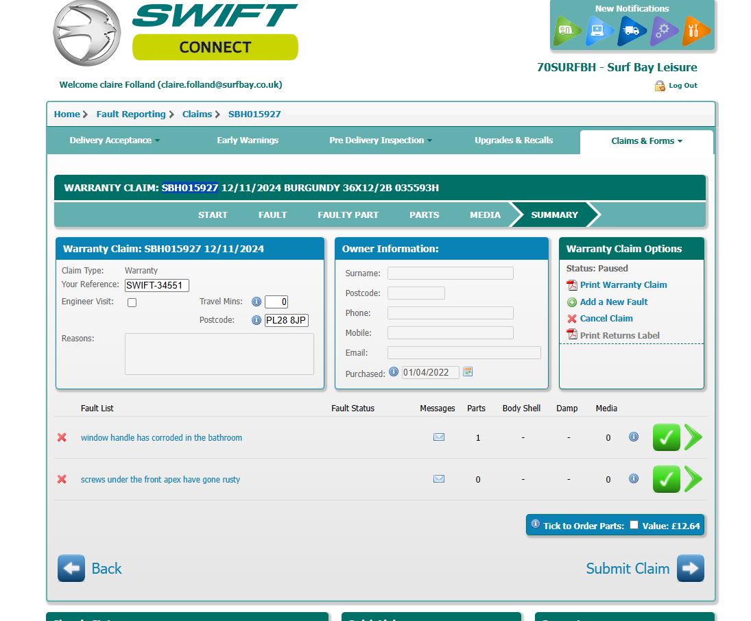Click Cancel Claim link
The height and width of the screenshot is (621, 751).
point(606,319)
